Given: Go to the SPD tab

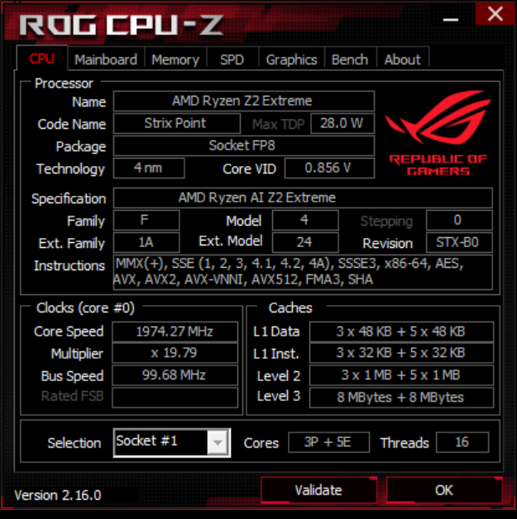Looking at the screenshot, I should pos(232,60).
